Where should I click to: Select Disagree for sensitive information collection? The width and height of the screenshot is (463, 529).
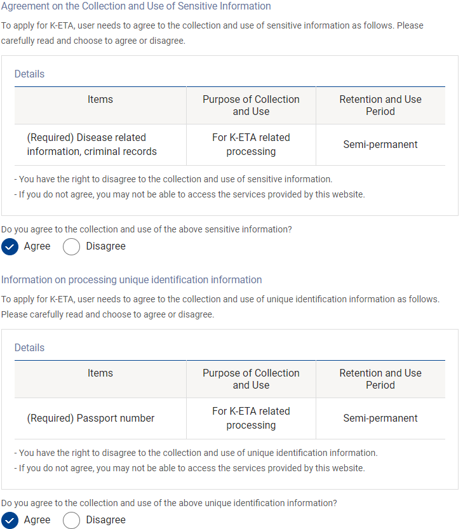(x=72, y=246)
